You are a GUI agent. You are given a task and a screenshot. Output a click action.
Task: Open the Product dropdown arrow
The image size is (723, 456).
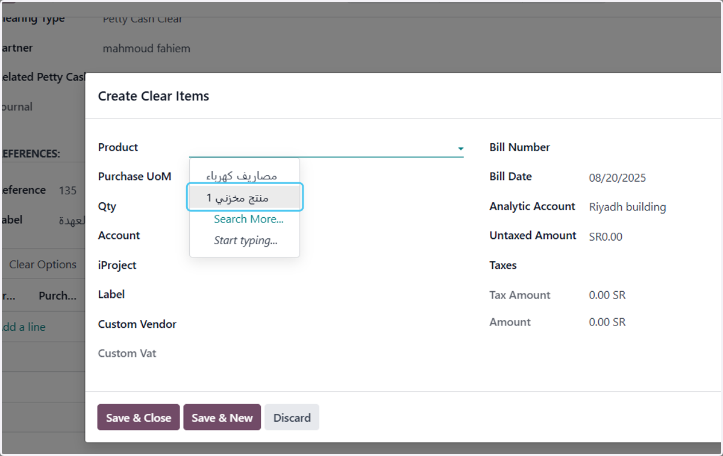pos(460,149)
